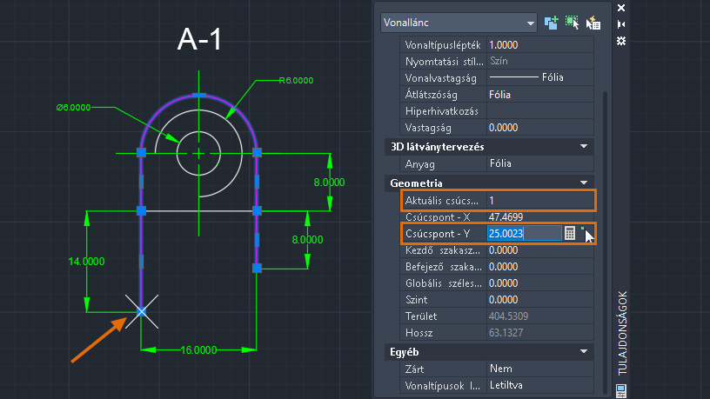Viewport: 710px width, 399px height.
Task: Click palette icon below the TULAJDONSÁGOK title
Action: (x=621, y=390)
